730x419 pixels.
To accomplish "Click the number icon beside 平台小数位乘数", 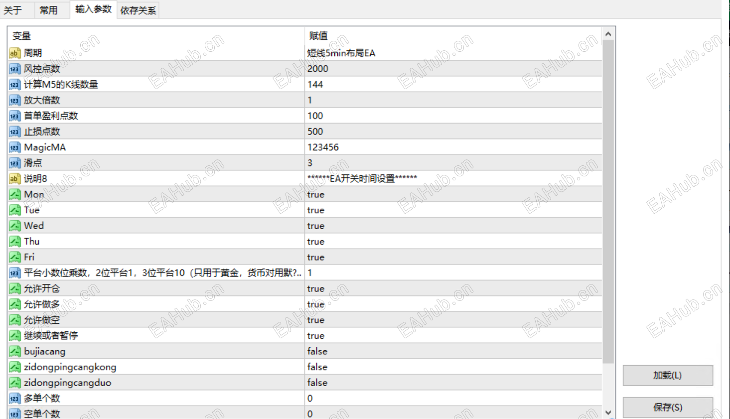I will 14,273.
